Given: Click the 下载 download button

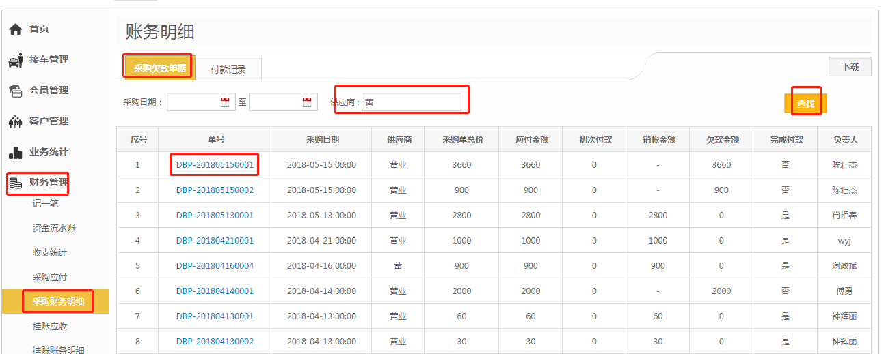Looking at the screenshot, I should (x=850, y=67).
